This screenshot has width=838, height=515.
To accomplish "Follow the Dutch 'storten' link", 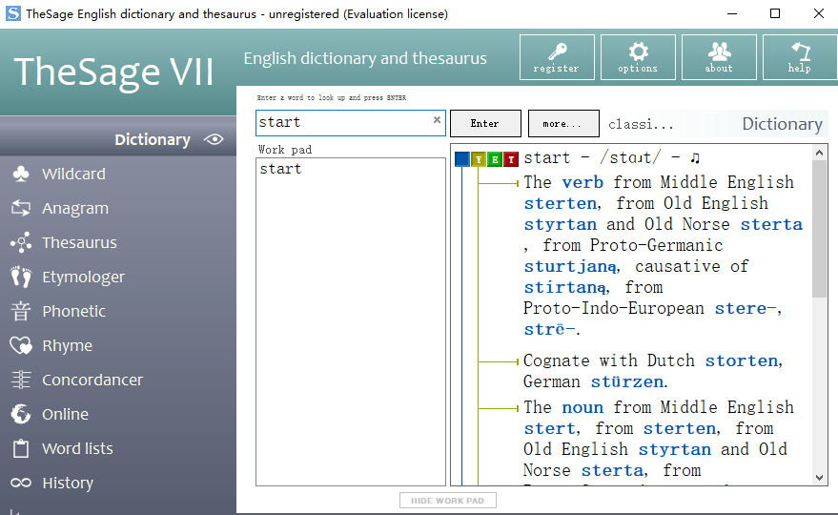I will click(x=742, y=361).
